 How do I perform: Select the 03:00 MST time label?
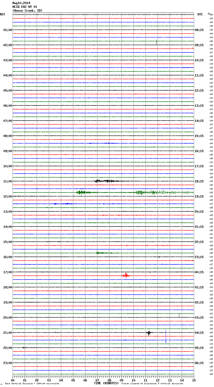pos(8,60)
